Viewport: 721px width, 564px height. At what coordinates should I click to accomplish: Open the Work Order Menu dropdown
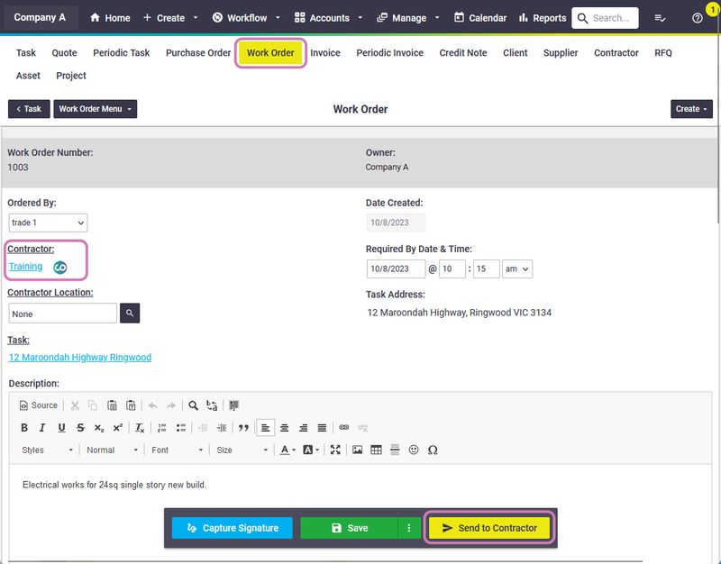coord(96,109)
